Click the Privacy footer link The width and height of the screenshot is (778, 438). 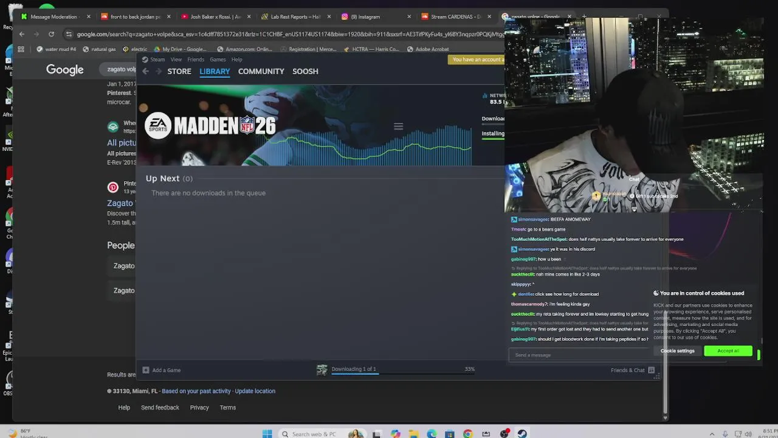click(199, 408)
